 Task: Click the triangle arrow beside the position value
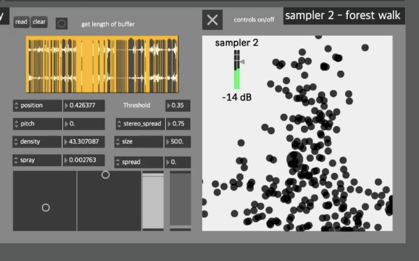tap(67, 106)
